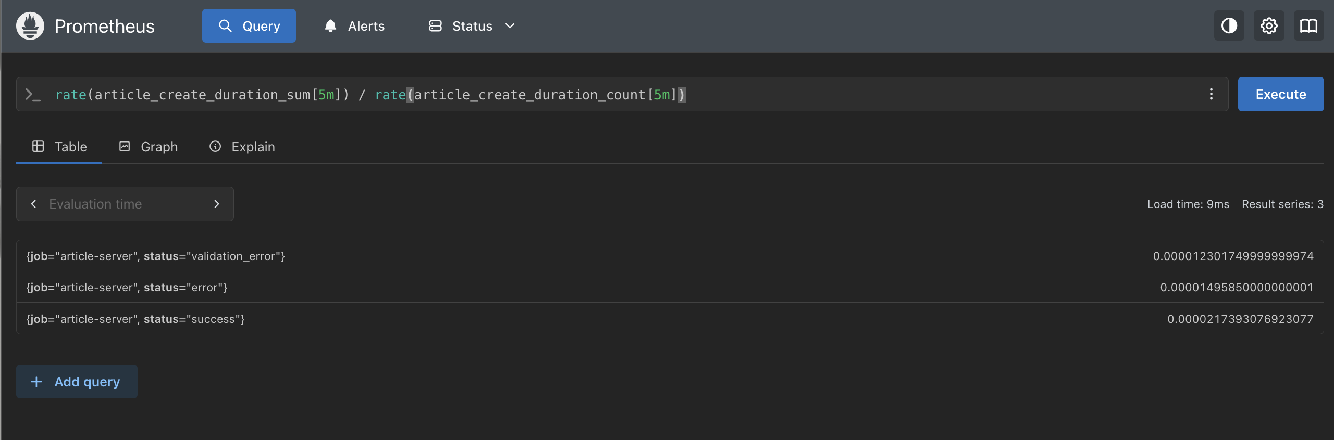Open the query options three-dot menu
This screenshot has height=440, width=1334.
(1211, 94)
